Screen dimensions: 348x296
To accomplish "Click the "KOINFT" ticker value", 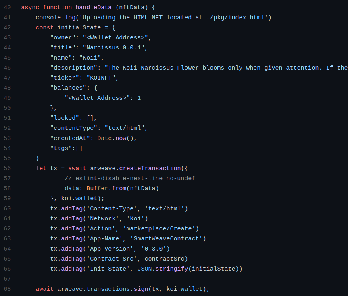I will (x=101, y=78).
